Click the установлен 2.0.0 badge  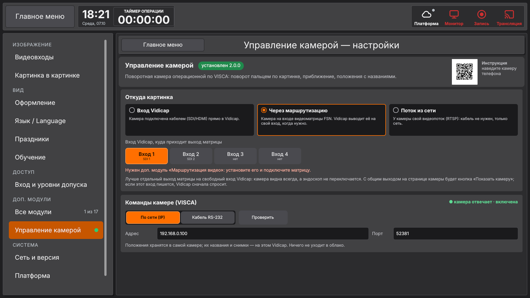click(x=221, y=66)
